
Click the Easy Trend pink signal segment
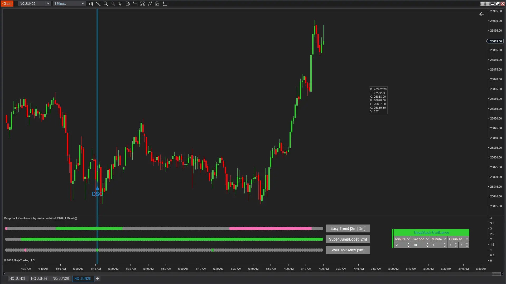tap(270, 228)
